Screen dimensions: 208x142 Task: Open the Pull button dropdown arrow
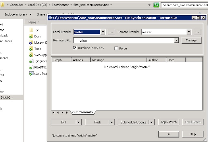78,122
